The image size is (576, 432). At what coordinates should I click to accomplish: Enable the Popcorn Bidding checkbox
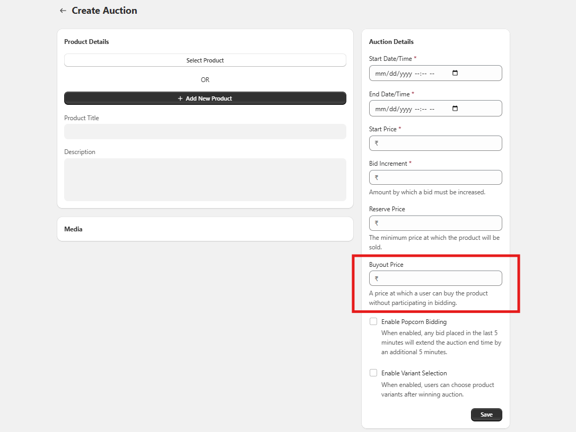(x=373, y=321)
